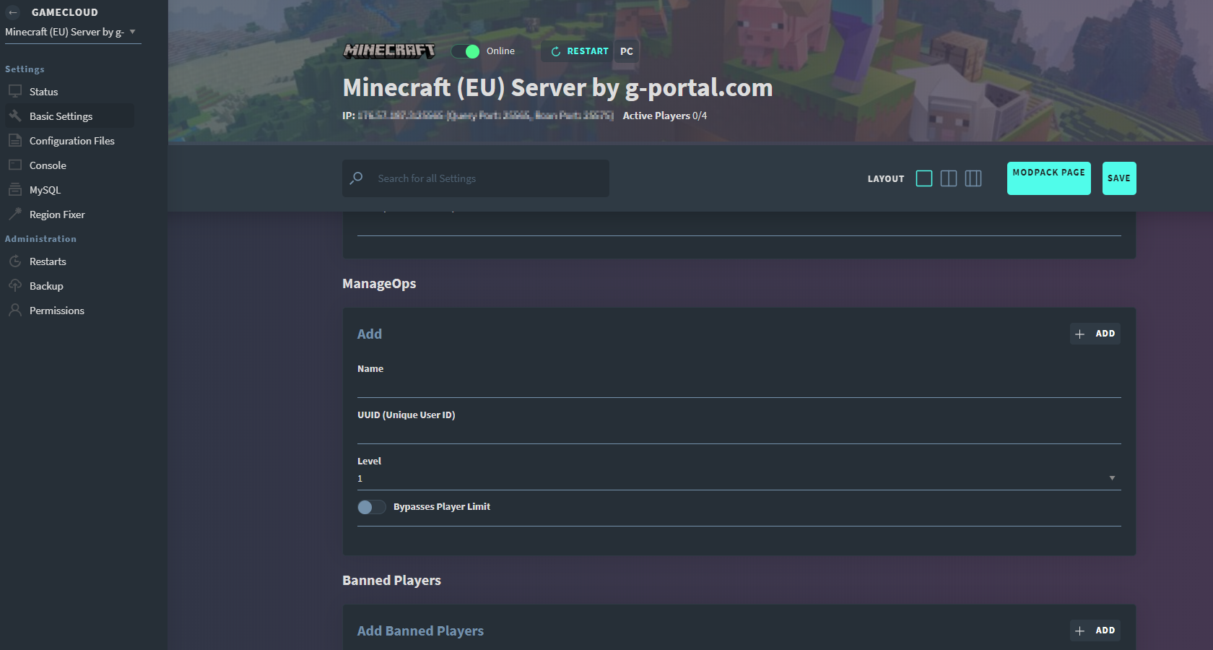The height and width of the screenshot is (650, 1213).
Task: Open the Console using the terminal icon
Action: click(x=16, y=165)
